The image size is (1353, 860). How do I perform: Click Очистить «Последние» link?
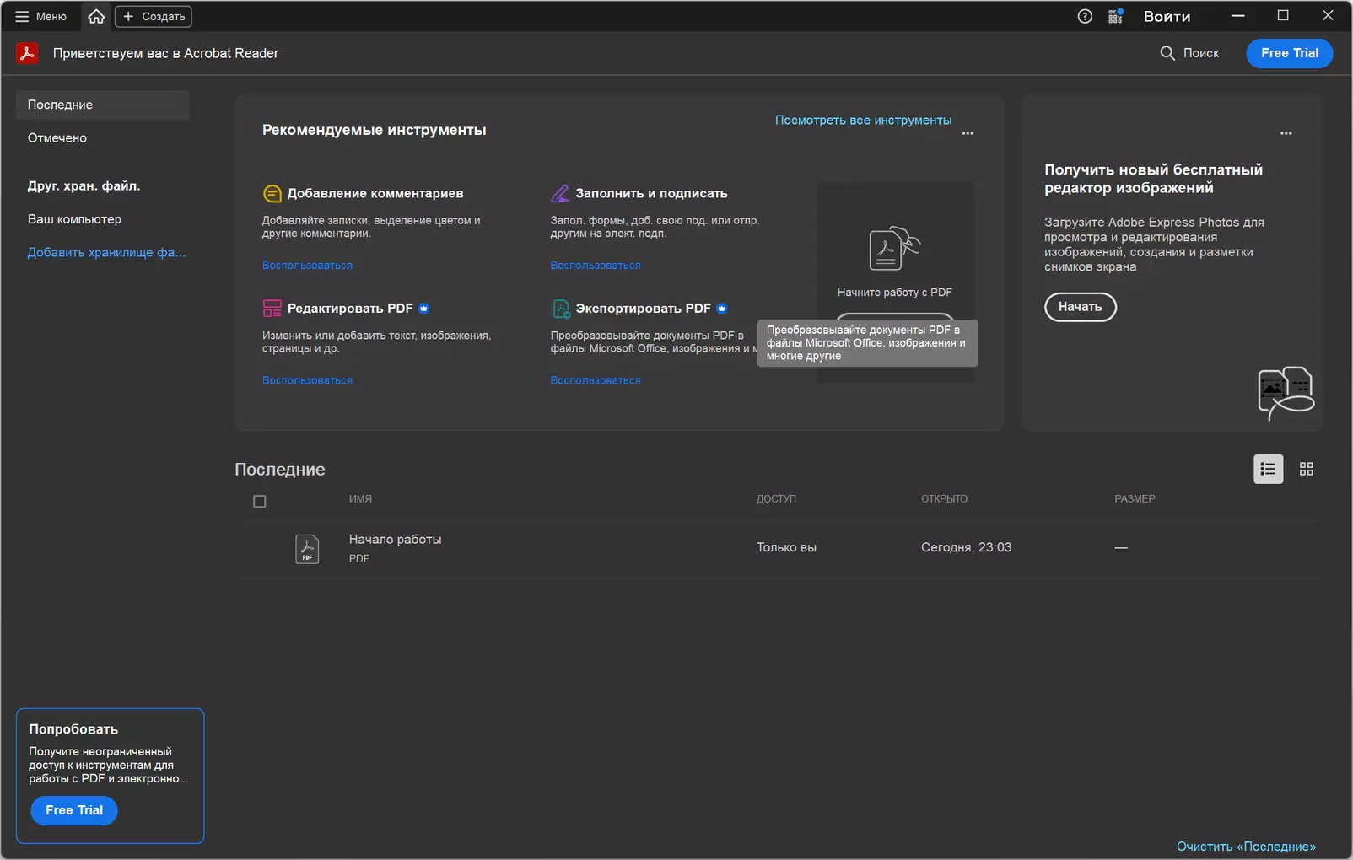pos(1246,847)
